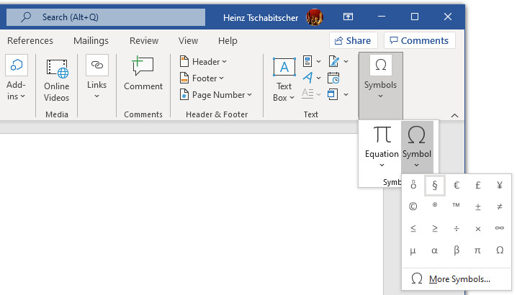This screenshot has width=517, height=295.
Task: Insert the pi π symbol from grid
Action: point(478,250)
